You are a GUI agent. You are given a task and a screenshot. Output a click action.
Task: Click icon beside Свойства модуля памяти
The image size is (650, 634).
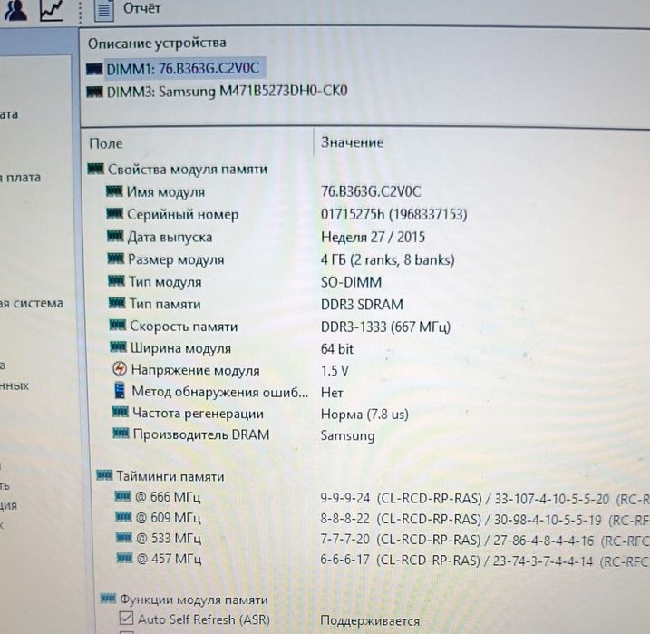pos(96,169)
